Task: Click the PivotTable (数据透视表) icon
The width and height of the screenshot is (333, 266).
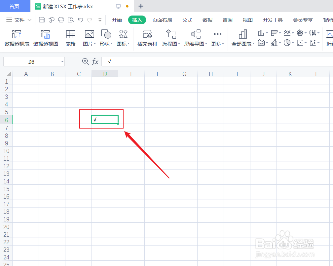Action: tap(17, 34)
